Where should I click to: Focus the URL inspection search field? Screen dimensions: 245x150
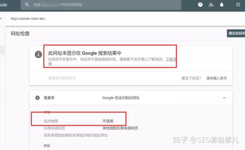[101, 5]
